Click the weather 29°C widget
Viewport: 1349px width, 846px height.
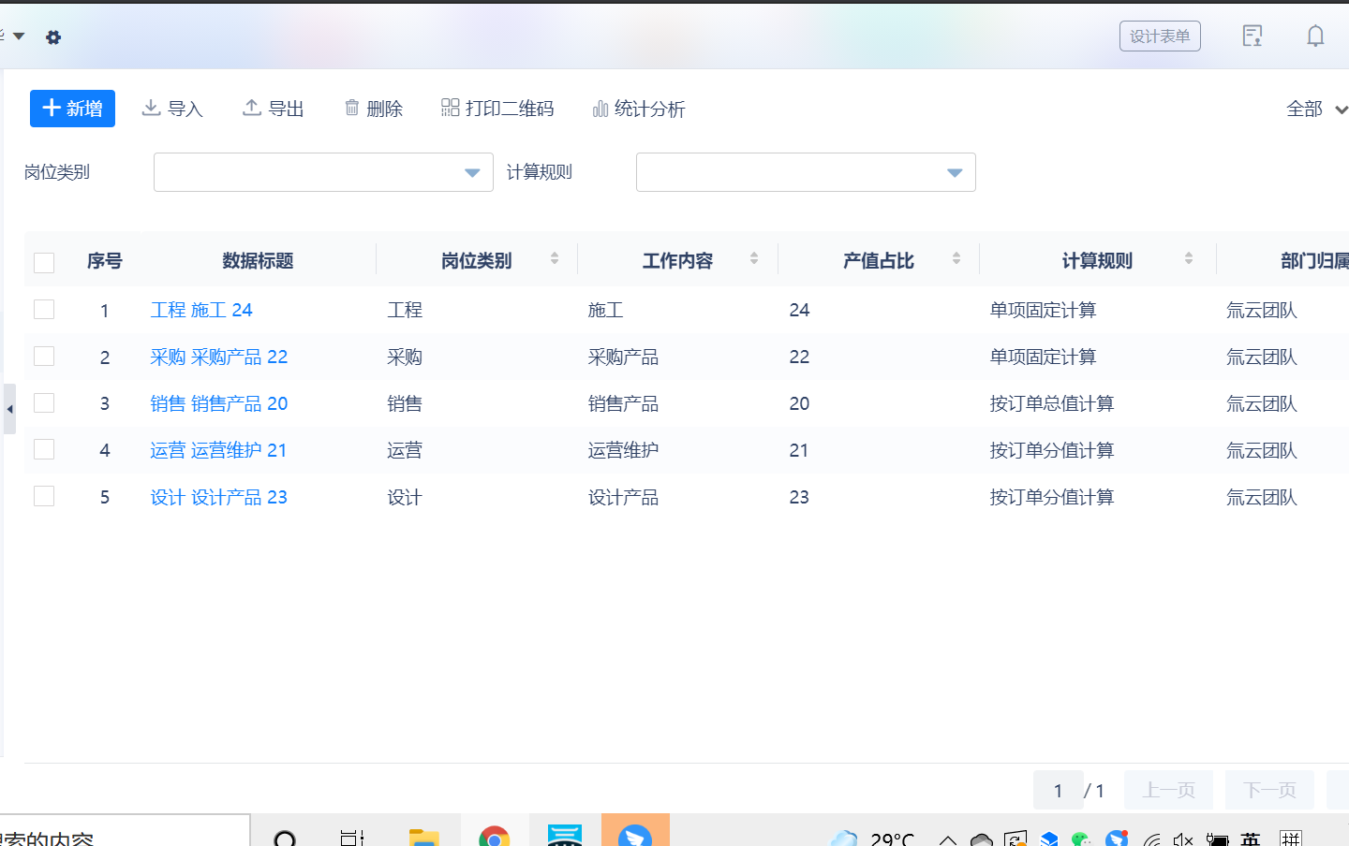pyautogui.click(x=873, y=837)
